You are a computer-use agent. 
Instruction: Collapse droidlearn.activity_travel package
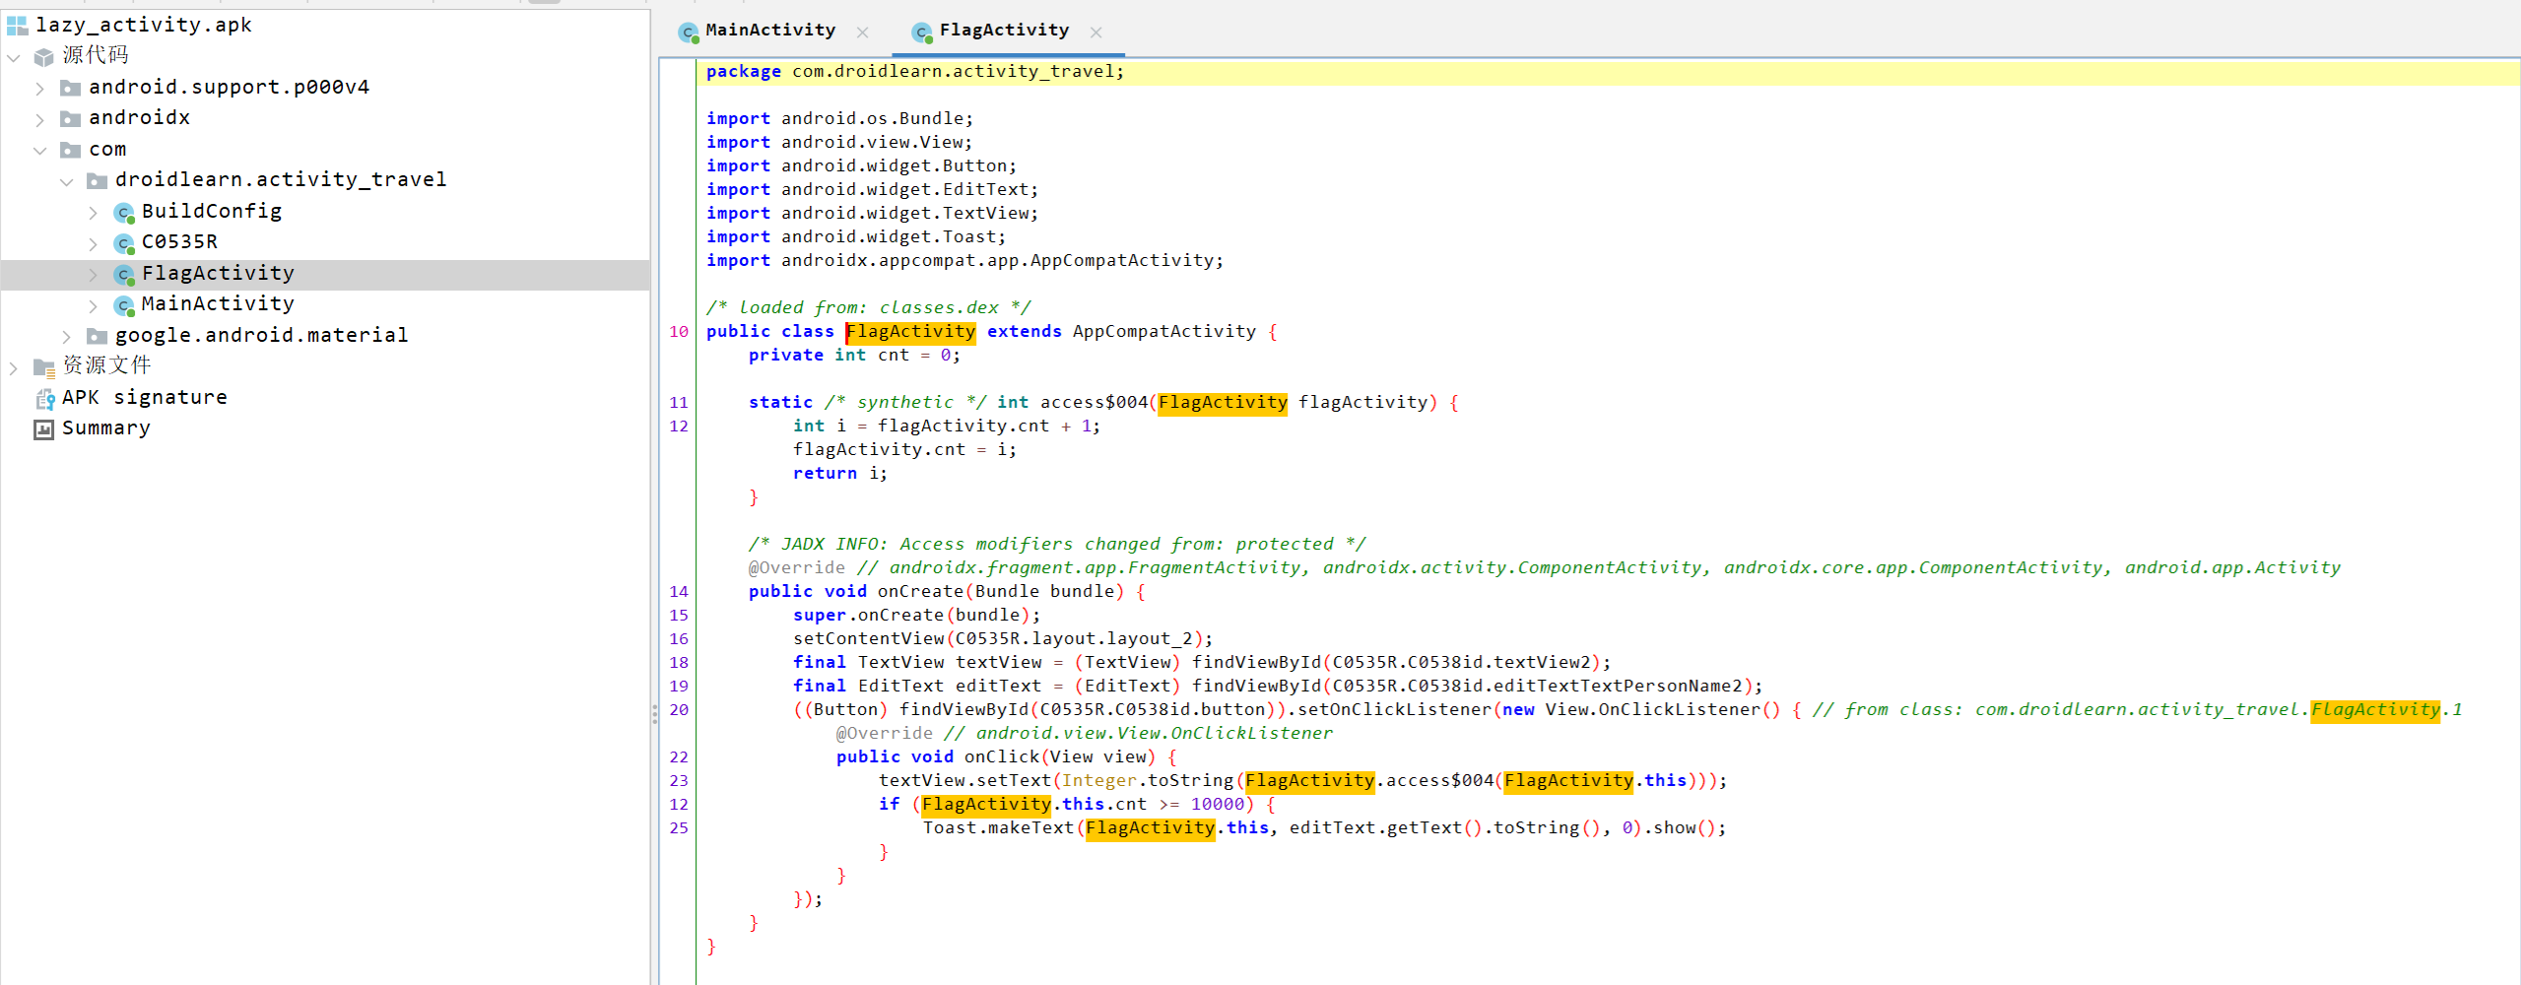click(x=66, y=181)
